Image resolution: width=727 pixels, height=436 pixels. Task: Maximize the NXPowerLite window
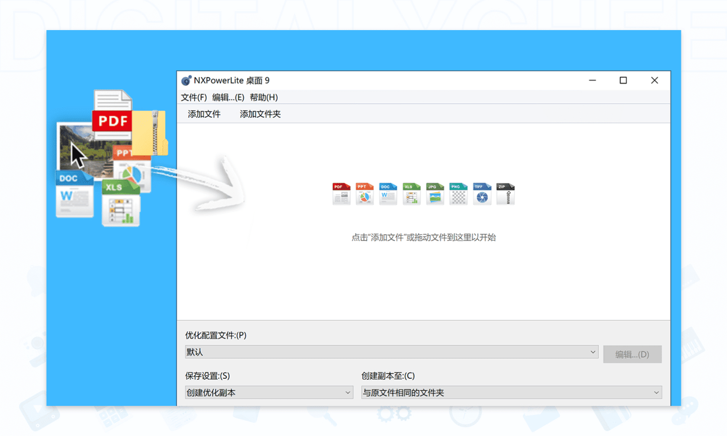[x=623, y=80]
